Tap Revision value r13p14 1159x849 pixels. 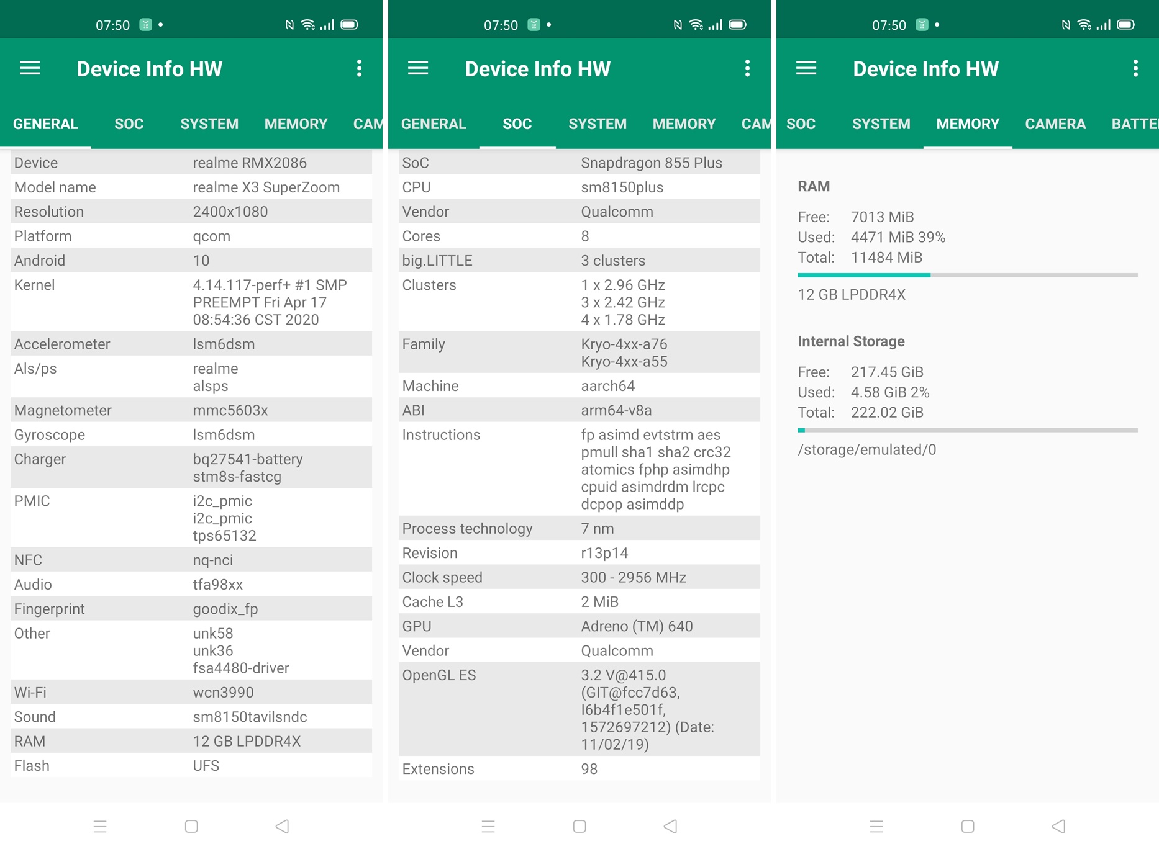click(x=604, y=553)
